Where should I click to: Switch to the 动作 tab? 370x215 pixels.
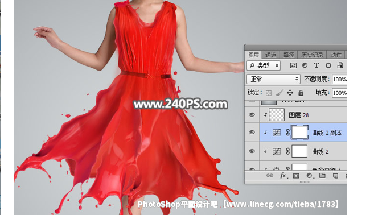tap(336, 55)
